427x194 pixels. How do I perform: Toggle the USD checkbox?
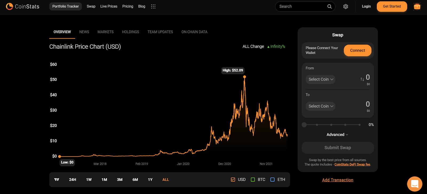click(x=233, y=180)
